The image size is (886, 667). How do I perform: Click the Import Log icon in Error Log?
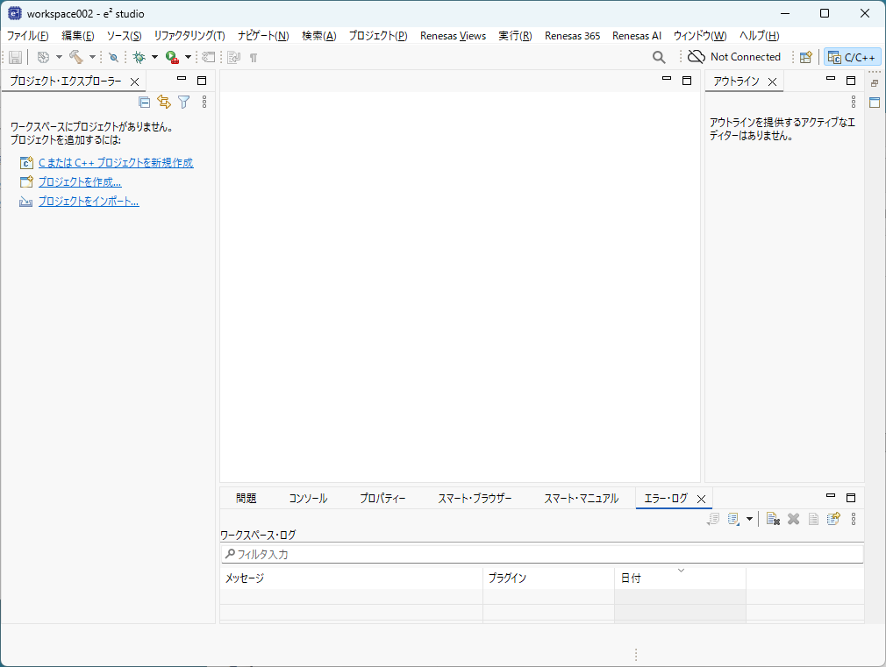733,519
